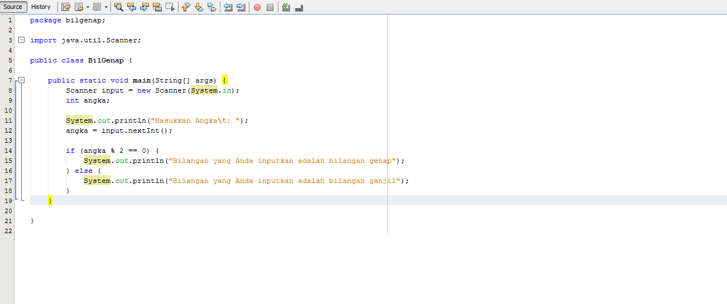Viewport: 727px width, 304px height.
Task: Click Shift Line Right icon
Action: coord(240,7)
